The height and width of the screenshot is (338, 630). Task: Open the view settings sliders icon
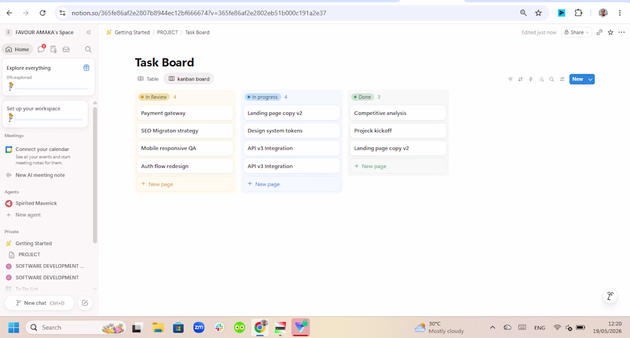[562, 79]
